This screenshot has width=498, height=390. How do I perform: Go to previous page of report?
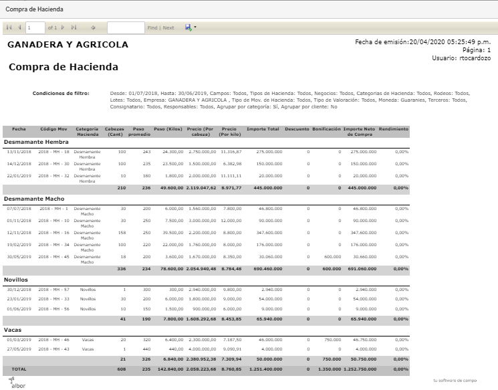point(19,27)
